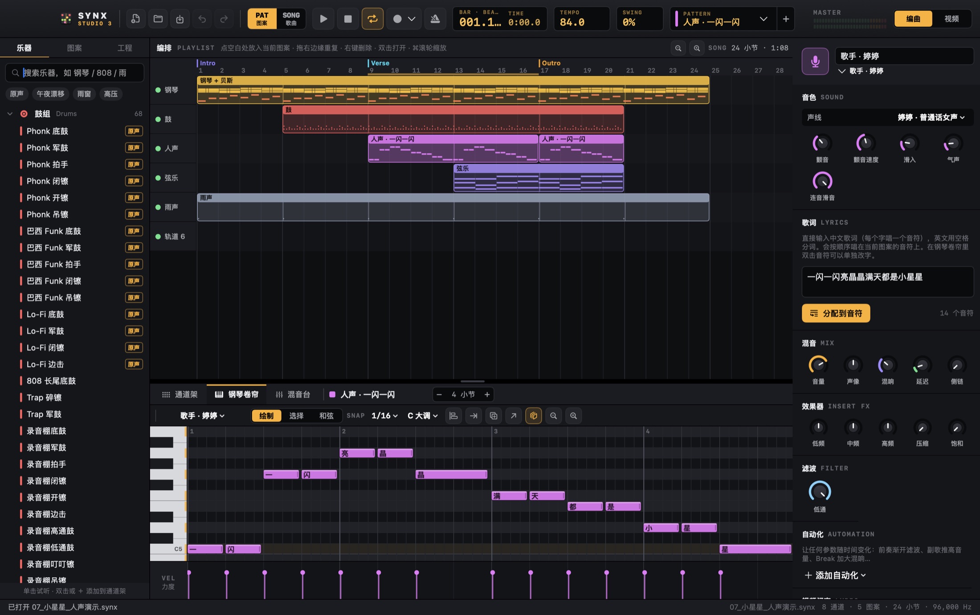980x615 pixels.
Task: Start playback with the play button
Action: (323, 19)
